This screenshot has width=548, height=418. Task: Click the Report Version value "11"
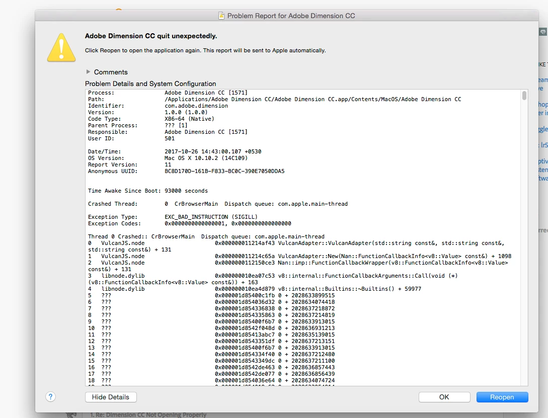[168, 164]
